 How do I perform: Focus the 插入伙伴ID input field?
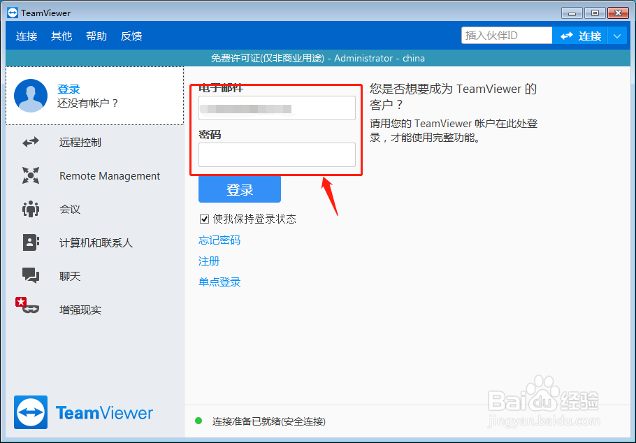pos(507,36)
